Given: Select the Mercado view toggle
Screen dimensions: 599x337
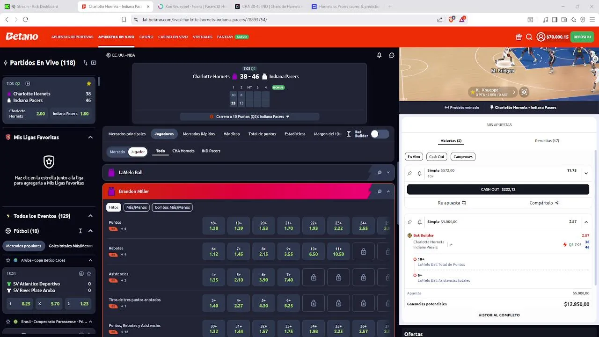Looking at the screenshot, I should [x=117, y=152].
